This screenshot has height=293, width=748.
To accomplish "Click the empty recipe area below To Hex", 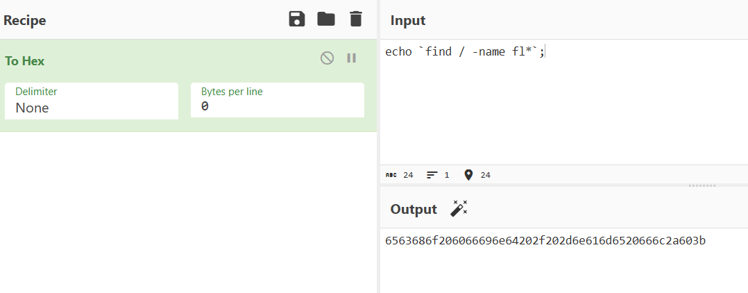I will point(187,208).
